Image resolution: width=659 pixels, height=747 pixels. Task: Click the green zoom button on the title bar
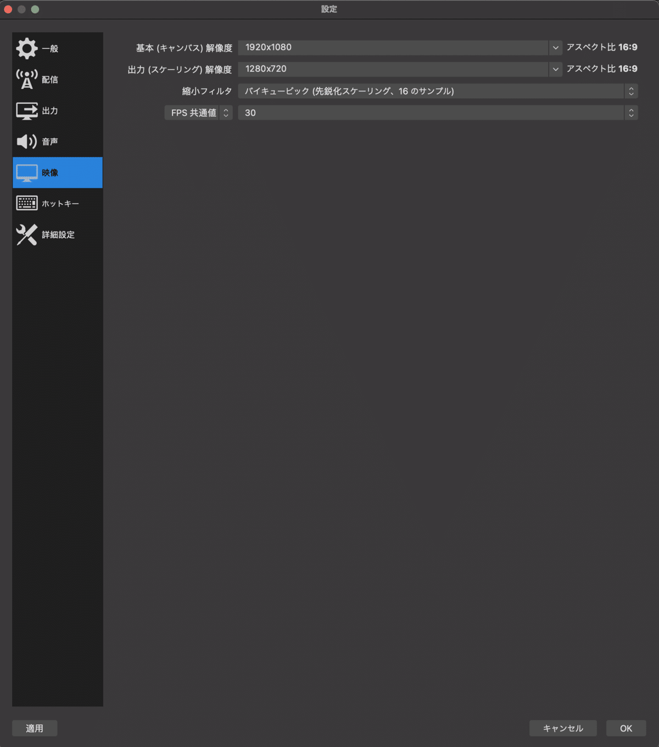pos(36,9)
